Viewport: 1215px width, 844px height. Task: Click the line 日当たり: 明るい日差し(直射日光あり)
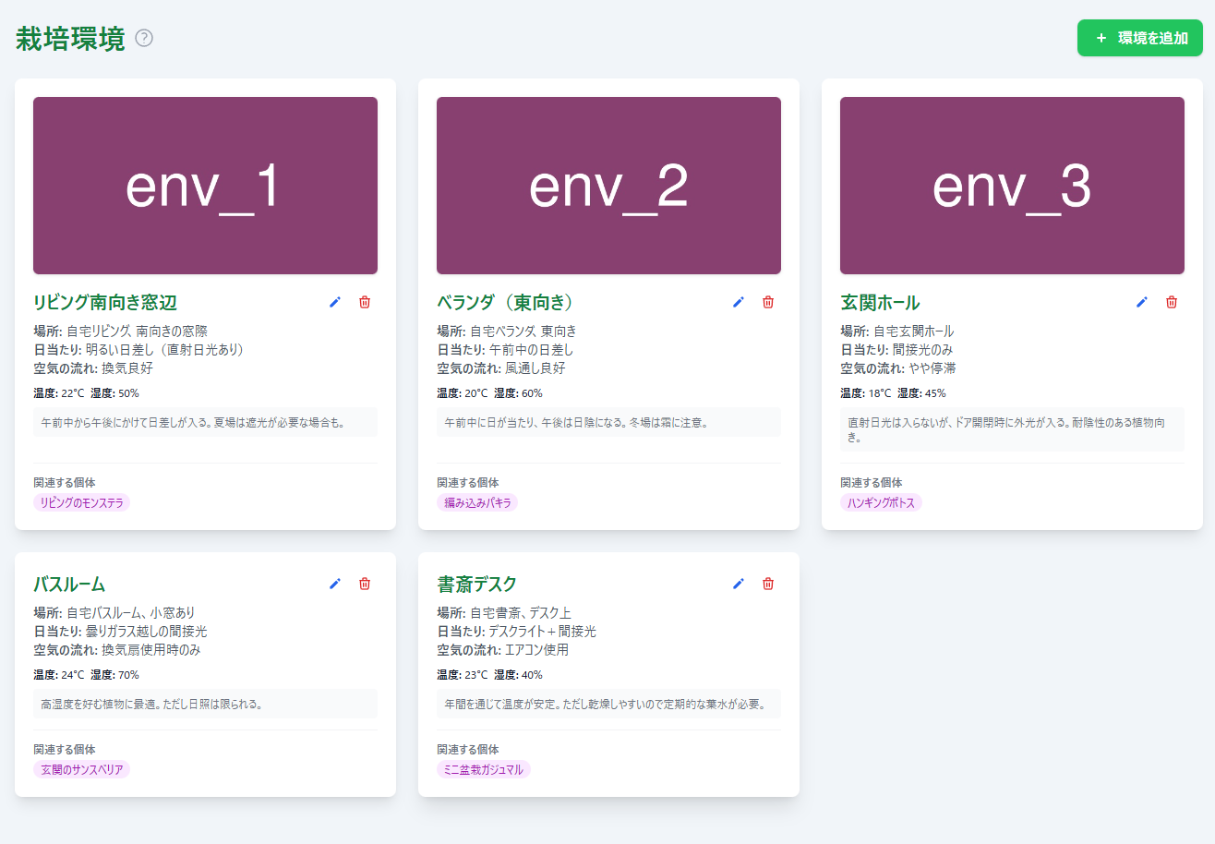(x=138, y=349)
